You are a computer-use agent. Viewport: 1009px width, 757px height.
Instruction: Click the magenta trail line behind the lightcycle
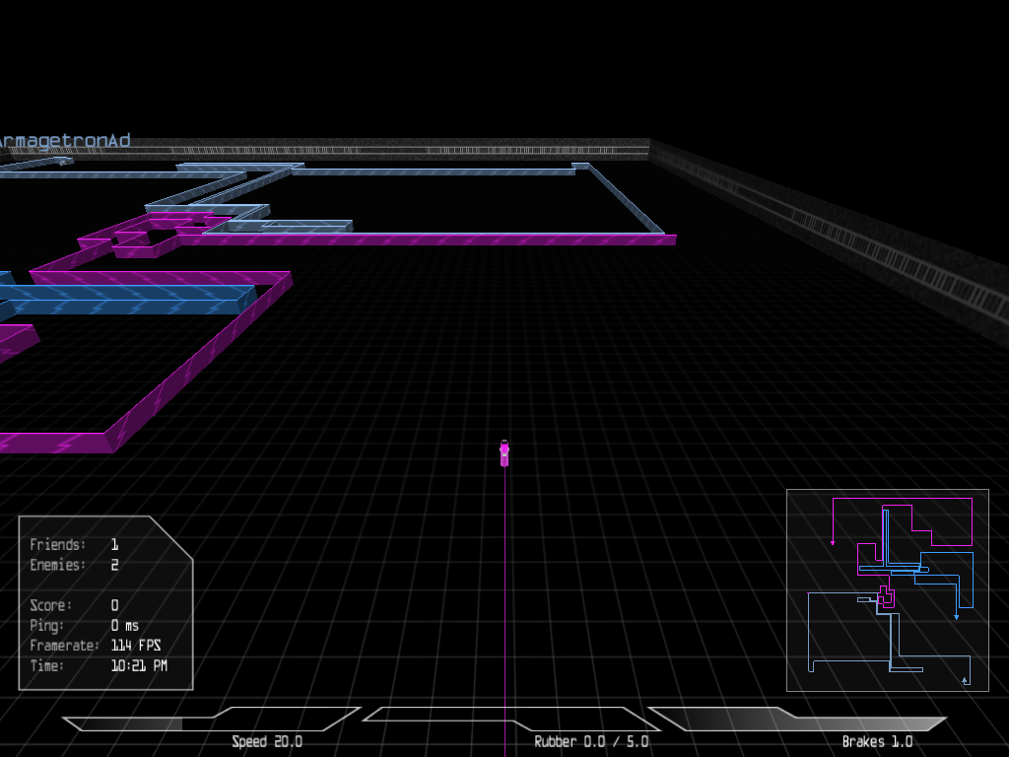505,591
